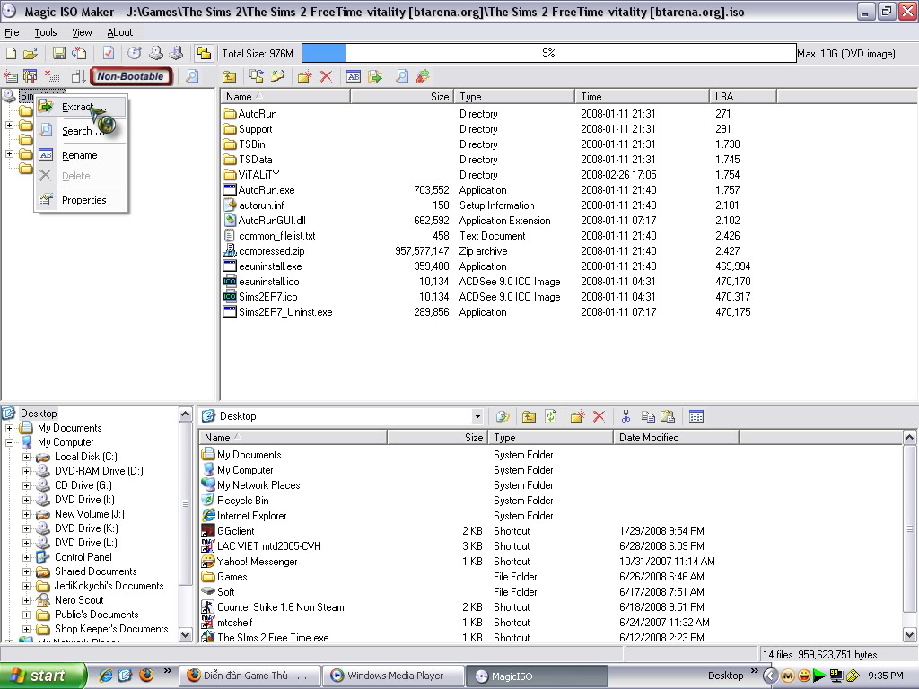Click the Non-Bootable button
The height and width of the screenshot is (689, 919).
[131, 76]
